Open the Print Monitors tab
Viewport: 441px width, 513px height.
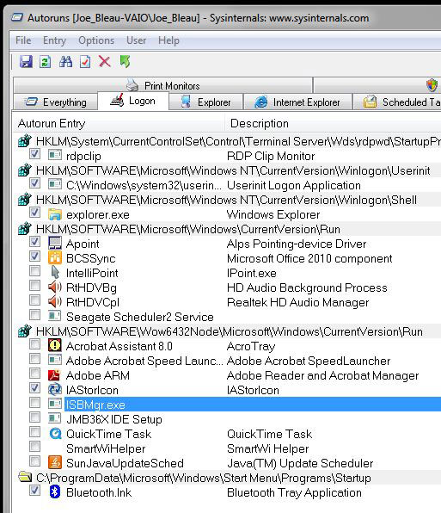[163, 86]
